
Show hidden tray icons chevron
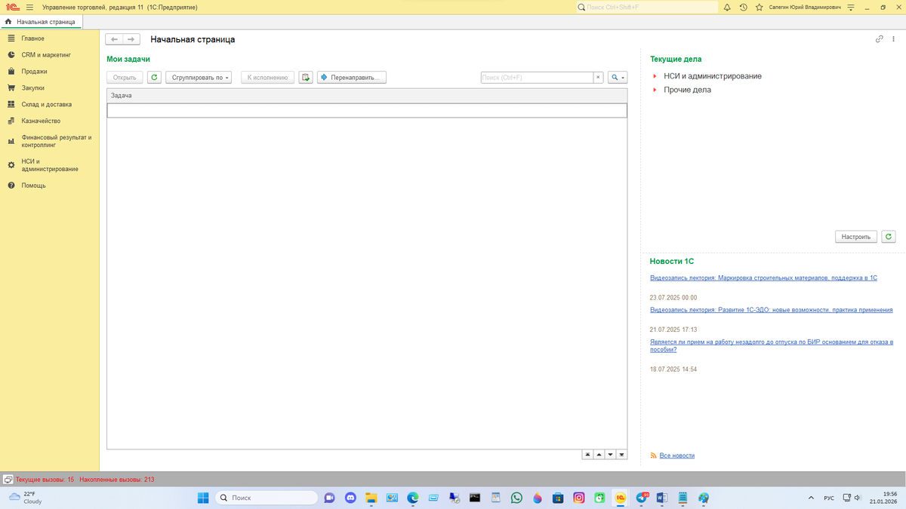[x=811, y=498]
